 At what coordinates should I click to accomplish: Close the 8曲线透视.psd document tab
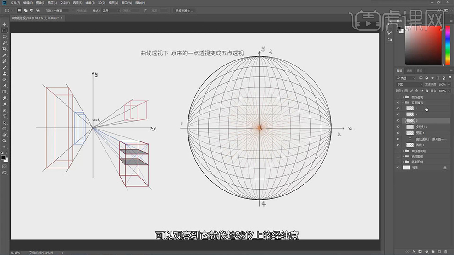(61, 18)
